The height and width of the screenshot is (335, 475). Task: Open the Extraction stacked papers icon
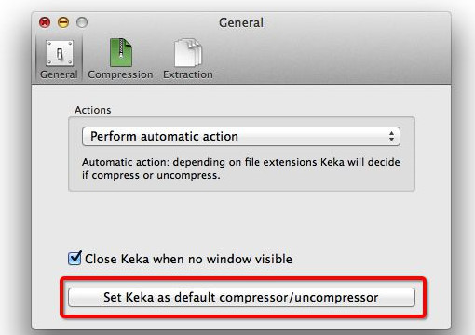[x=188, y=52]
